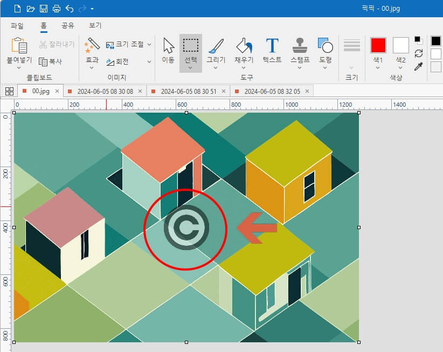The image size is (443, 352).
Task: Click the white 색2 color swatch
Action: pyautogui.click(x=400, y=45)
